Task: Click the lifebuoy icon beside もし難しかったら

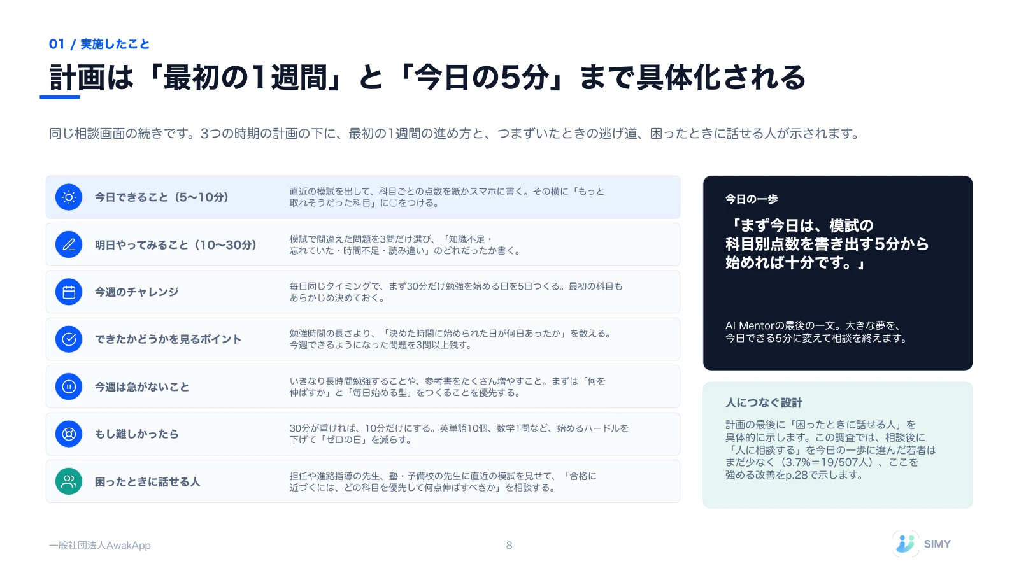Action: pyautogui.click(x=69, y=434)
